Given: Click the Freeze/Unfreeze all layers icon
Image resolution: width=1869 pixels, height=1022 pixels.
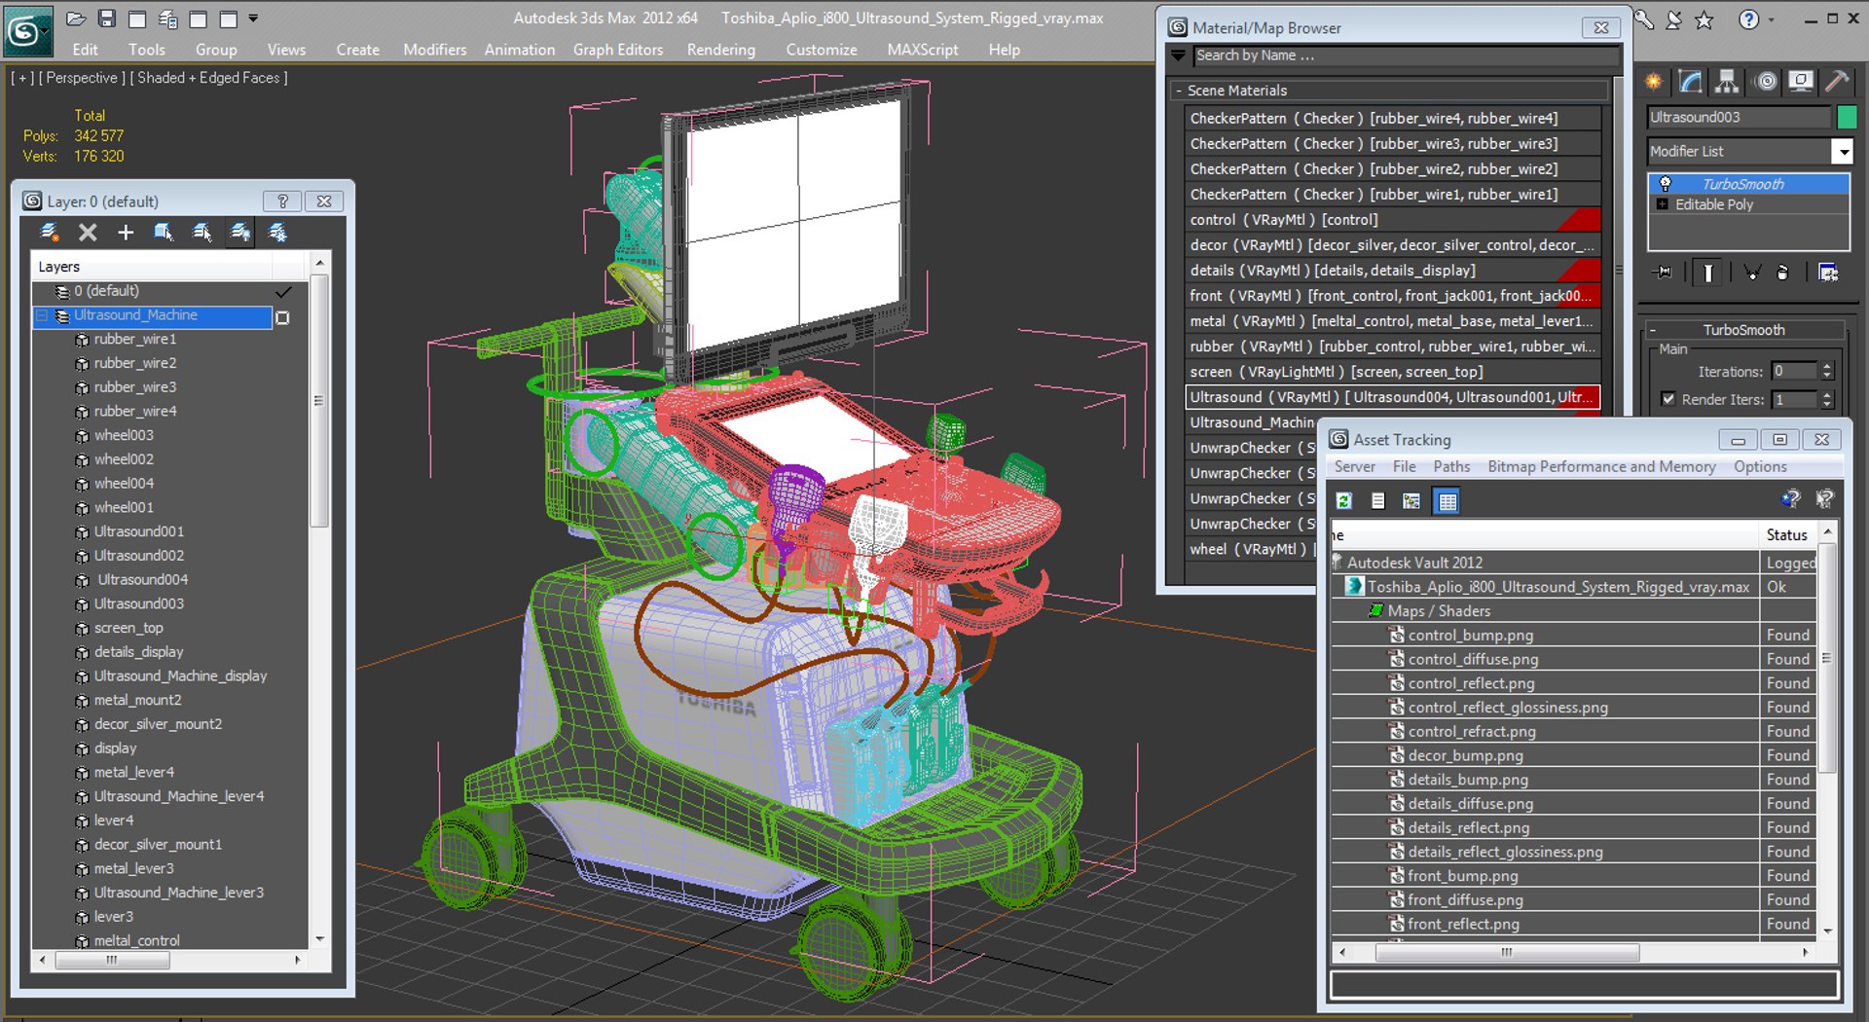Looking at the screenshot, I should tap(277, 232).
